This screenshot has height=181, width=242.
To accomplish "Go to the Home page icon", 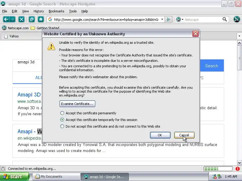I will 41,19.
